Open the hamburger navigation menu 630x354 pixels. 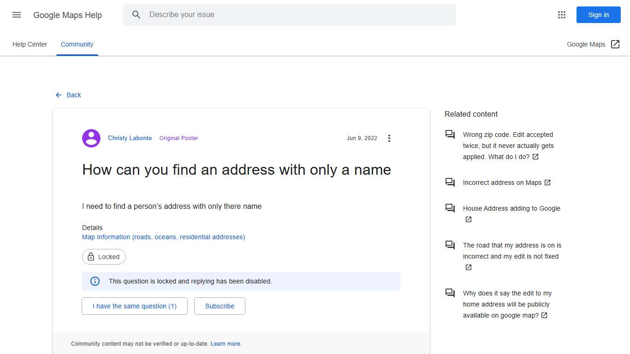tap(16, 14)
